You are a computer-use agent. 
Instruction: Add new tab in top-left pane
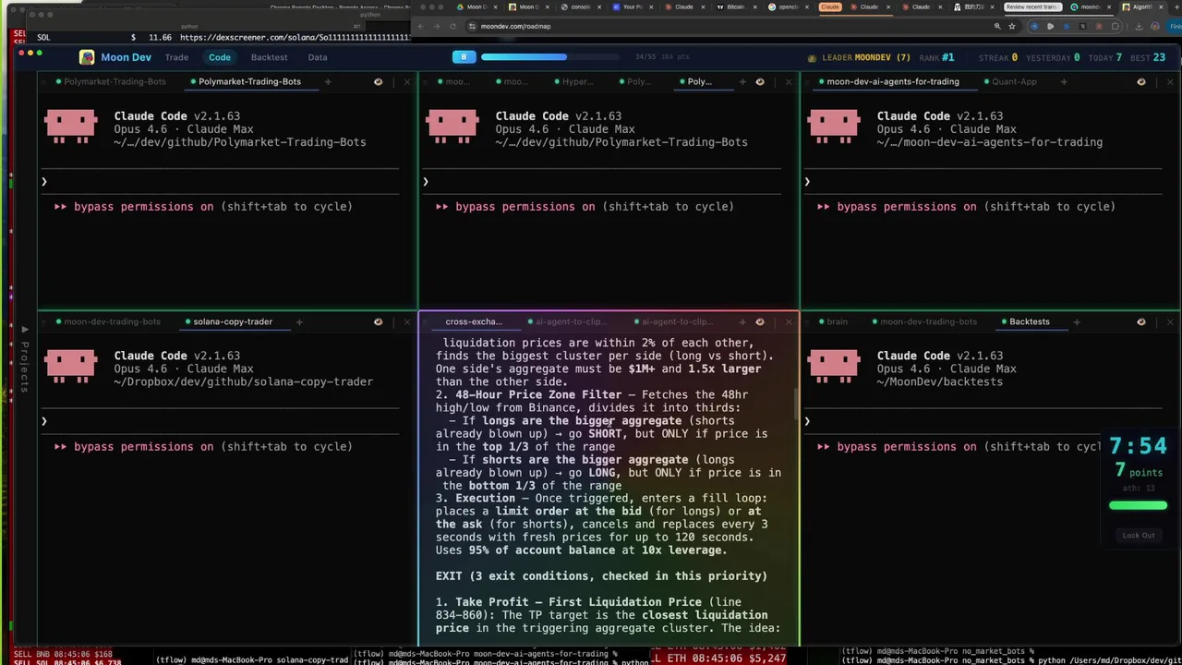point(328,81)
